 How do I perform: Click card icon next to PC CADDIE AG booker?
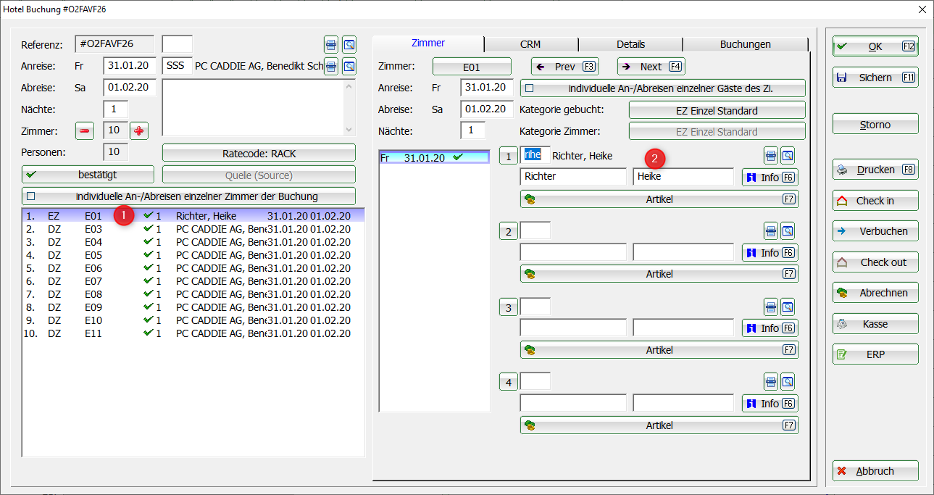click(330, 67)
